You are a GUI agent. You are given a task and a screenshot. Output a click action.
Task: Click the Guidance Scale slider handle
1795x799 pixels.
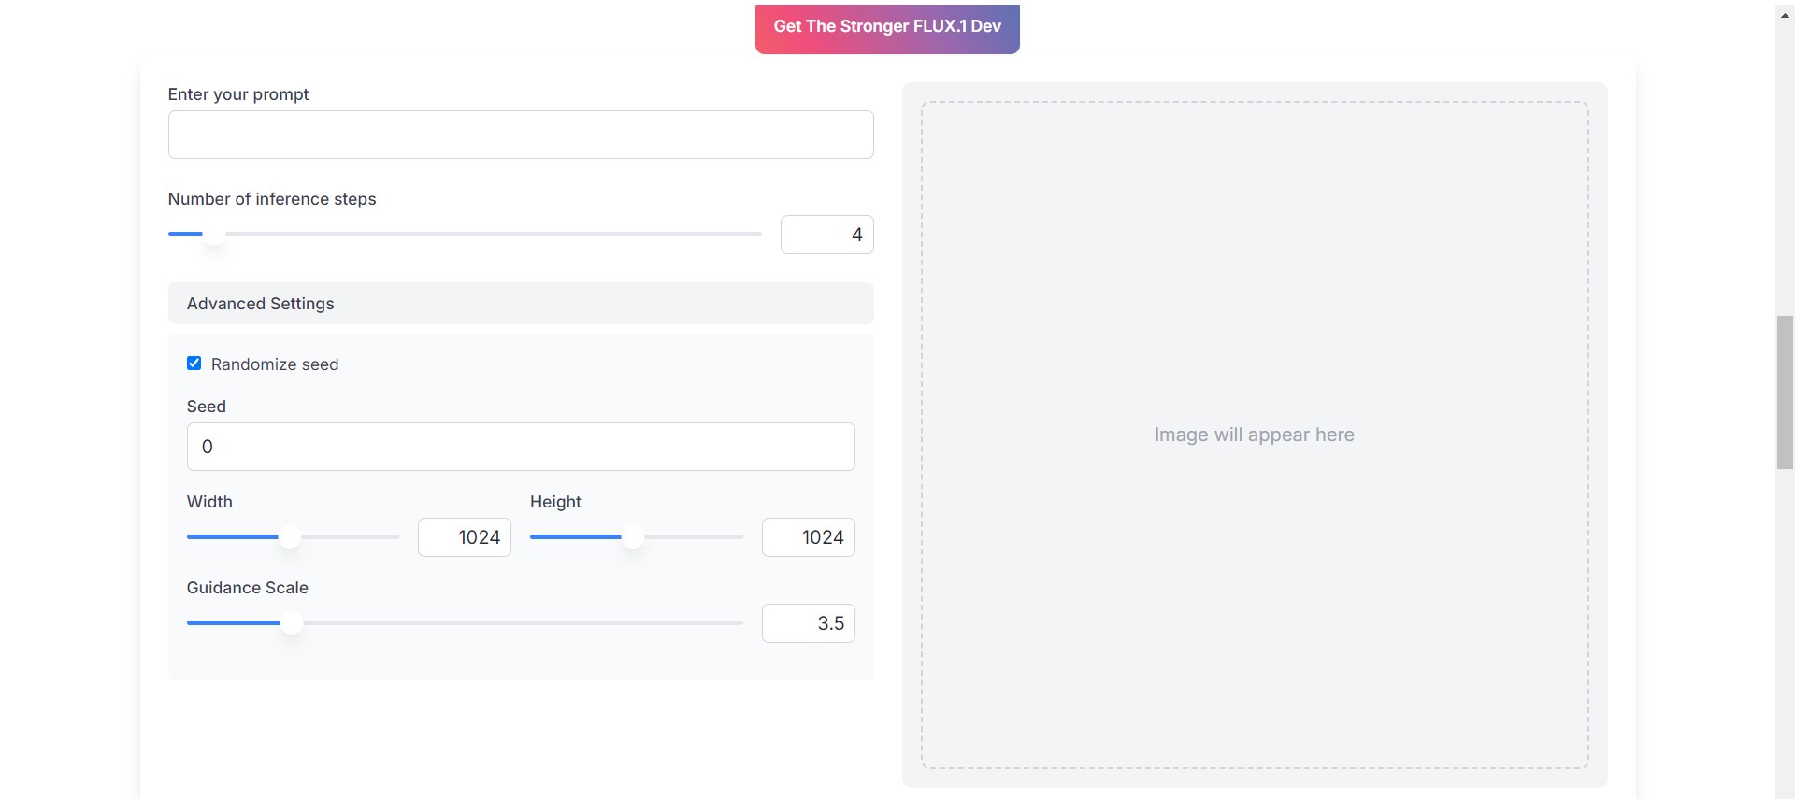pos(292,623)
